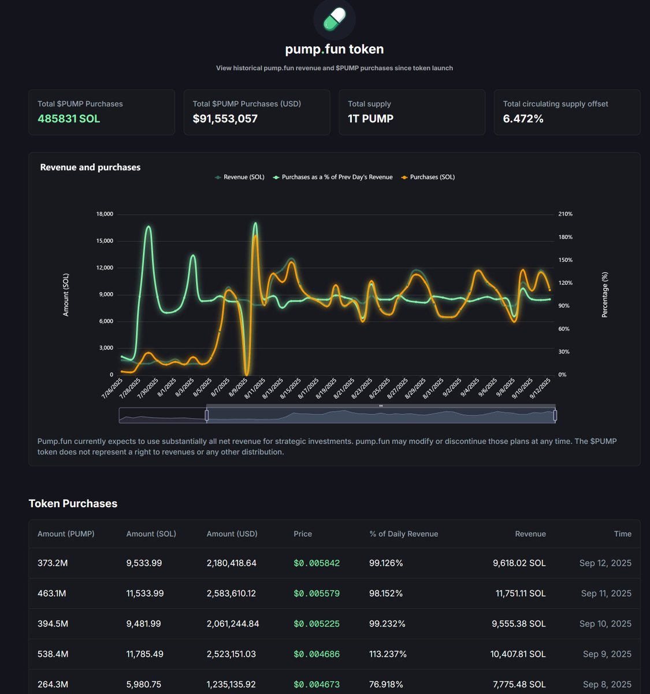This screenshot has height=694, width=650.
Task: Toggle Purchases (SOL) legend series
Action: coord(428,177)
